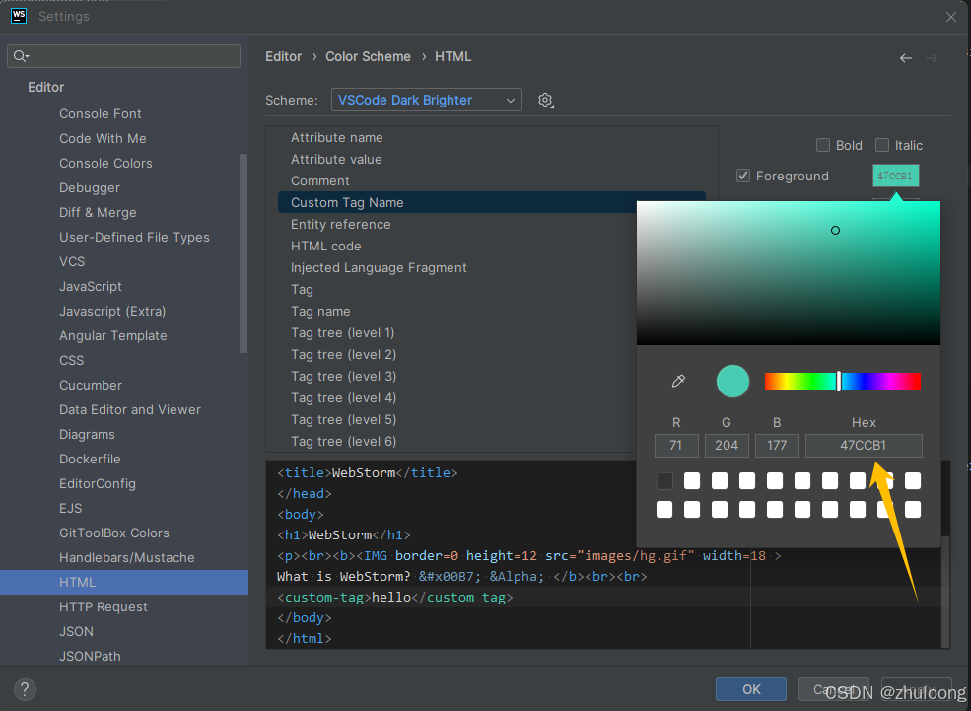Select Comment in the list
Image resolution: width=971 pixels, height=711 pixels.
pos(320,180)
